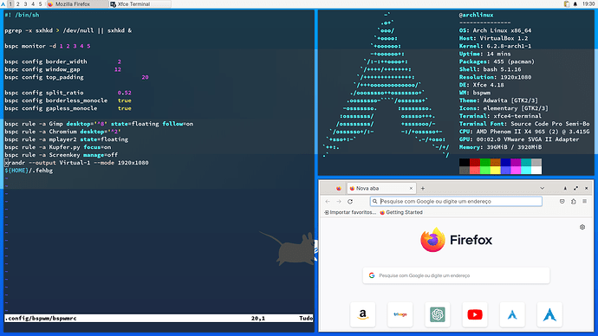Open the Firefox hamburger application menu
This screenshot has height=336, width=598.
click(x=584, y=201)
